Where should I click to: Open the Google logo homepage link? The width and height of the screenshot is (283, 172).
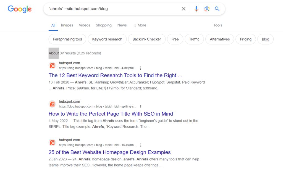point(20,9)
